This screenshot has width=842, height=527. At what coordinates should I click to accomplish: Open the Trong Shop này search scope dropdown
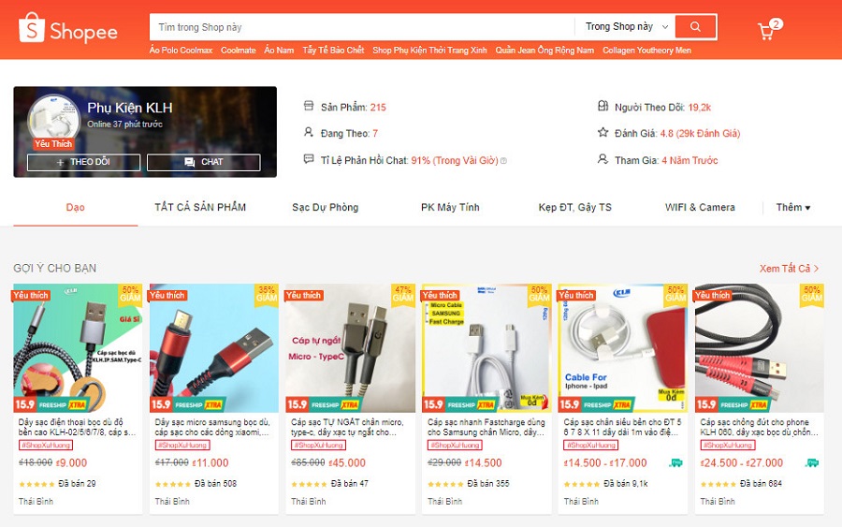[x=626, y=27]
